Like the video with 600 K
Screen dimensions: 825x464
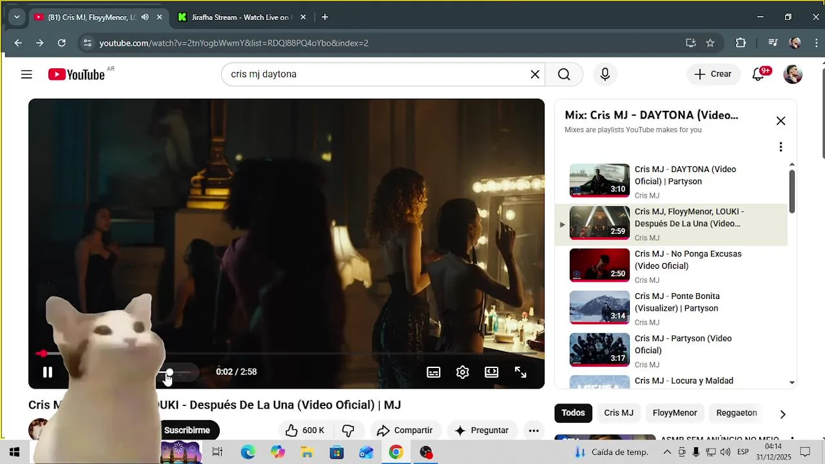coord(305,430)
